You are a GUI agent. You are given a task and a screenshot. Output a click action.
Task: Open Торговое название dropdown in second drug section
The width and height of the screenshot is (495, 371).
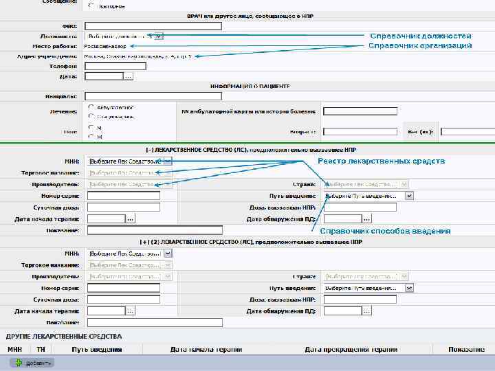click(168, 265)
